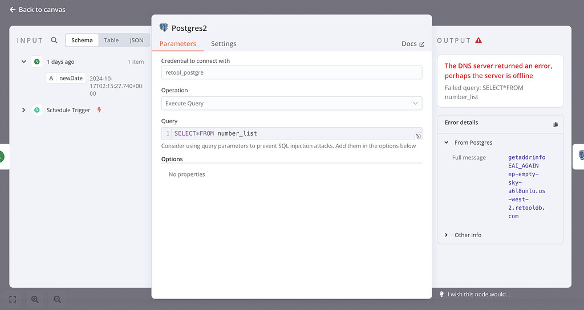Copy error details with the clipboard icon
The height and width of the screenshot is (310, 584).
click(555, 124)
